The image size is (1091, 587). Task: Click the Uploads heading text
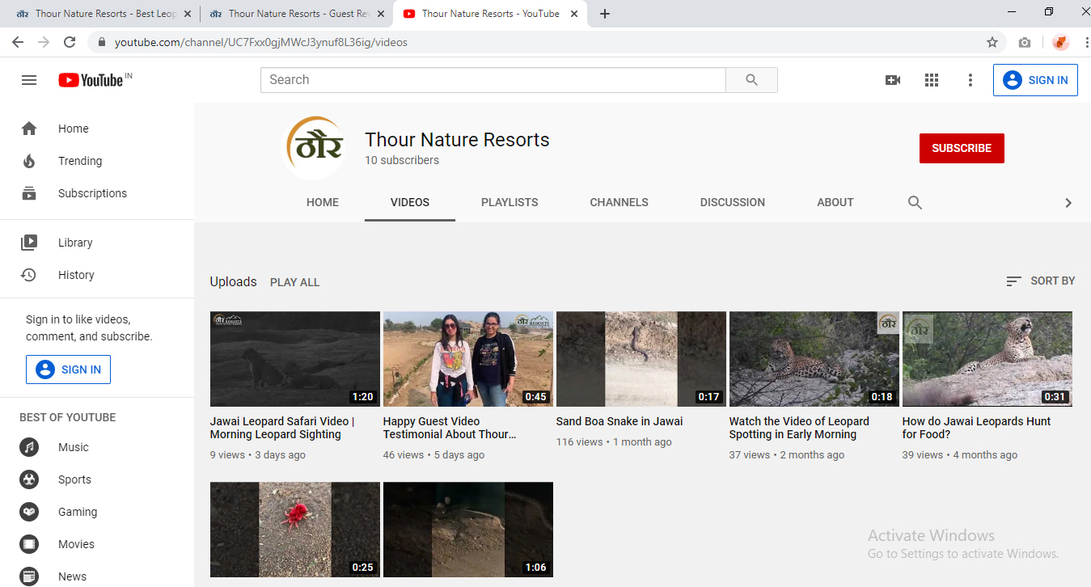[x=233, y=281]
